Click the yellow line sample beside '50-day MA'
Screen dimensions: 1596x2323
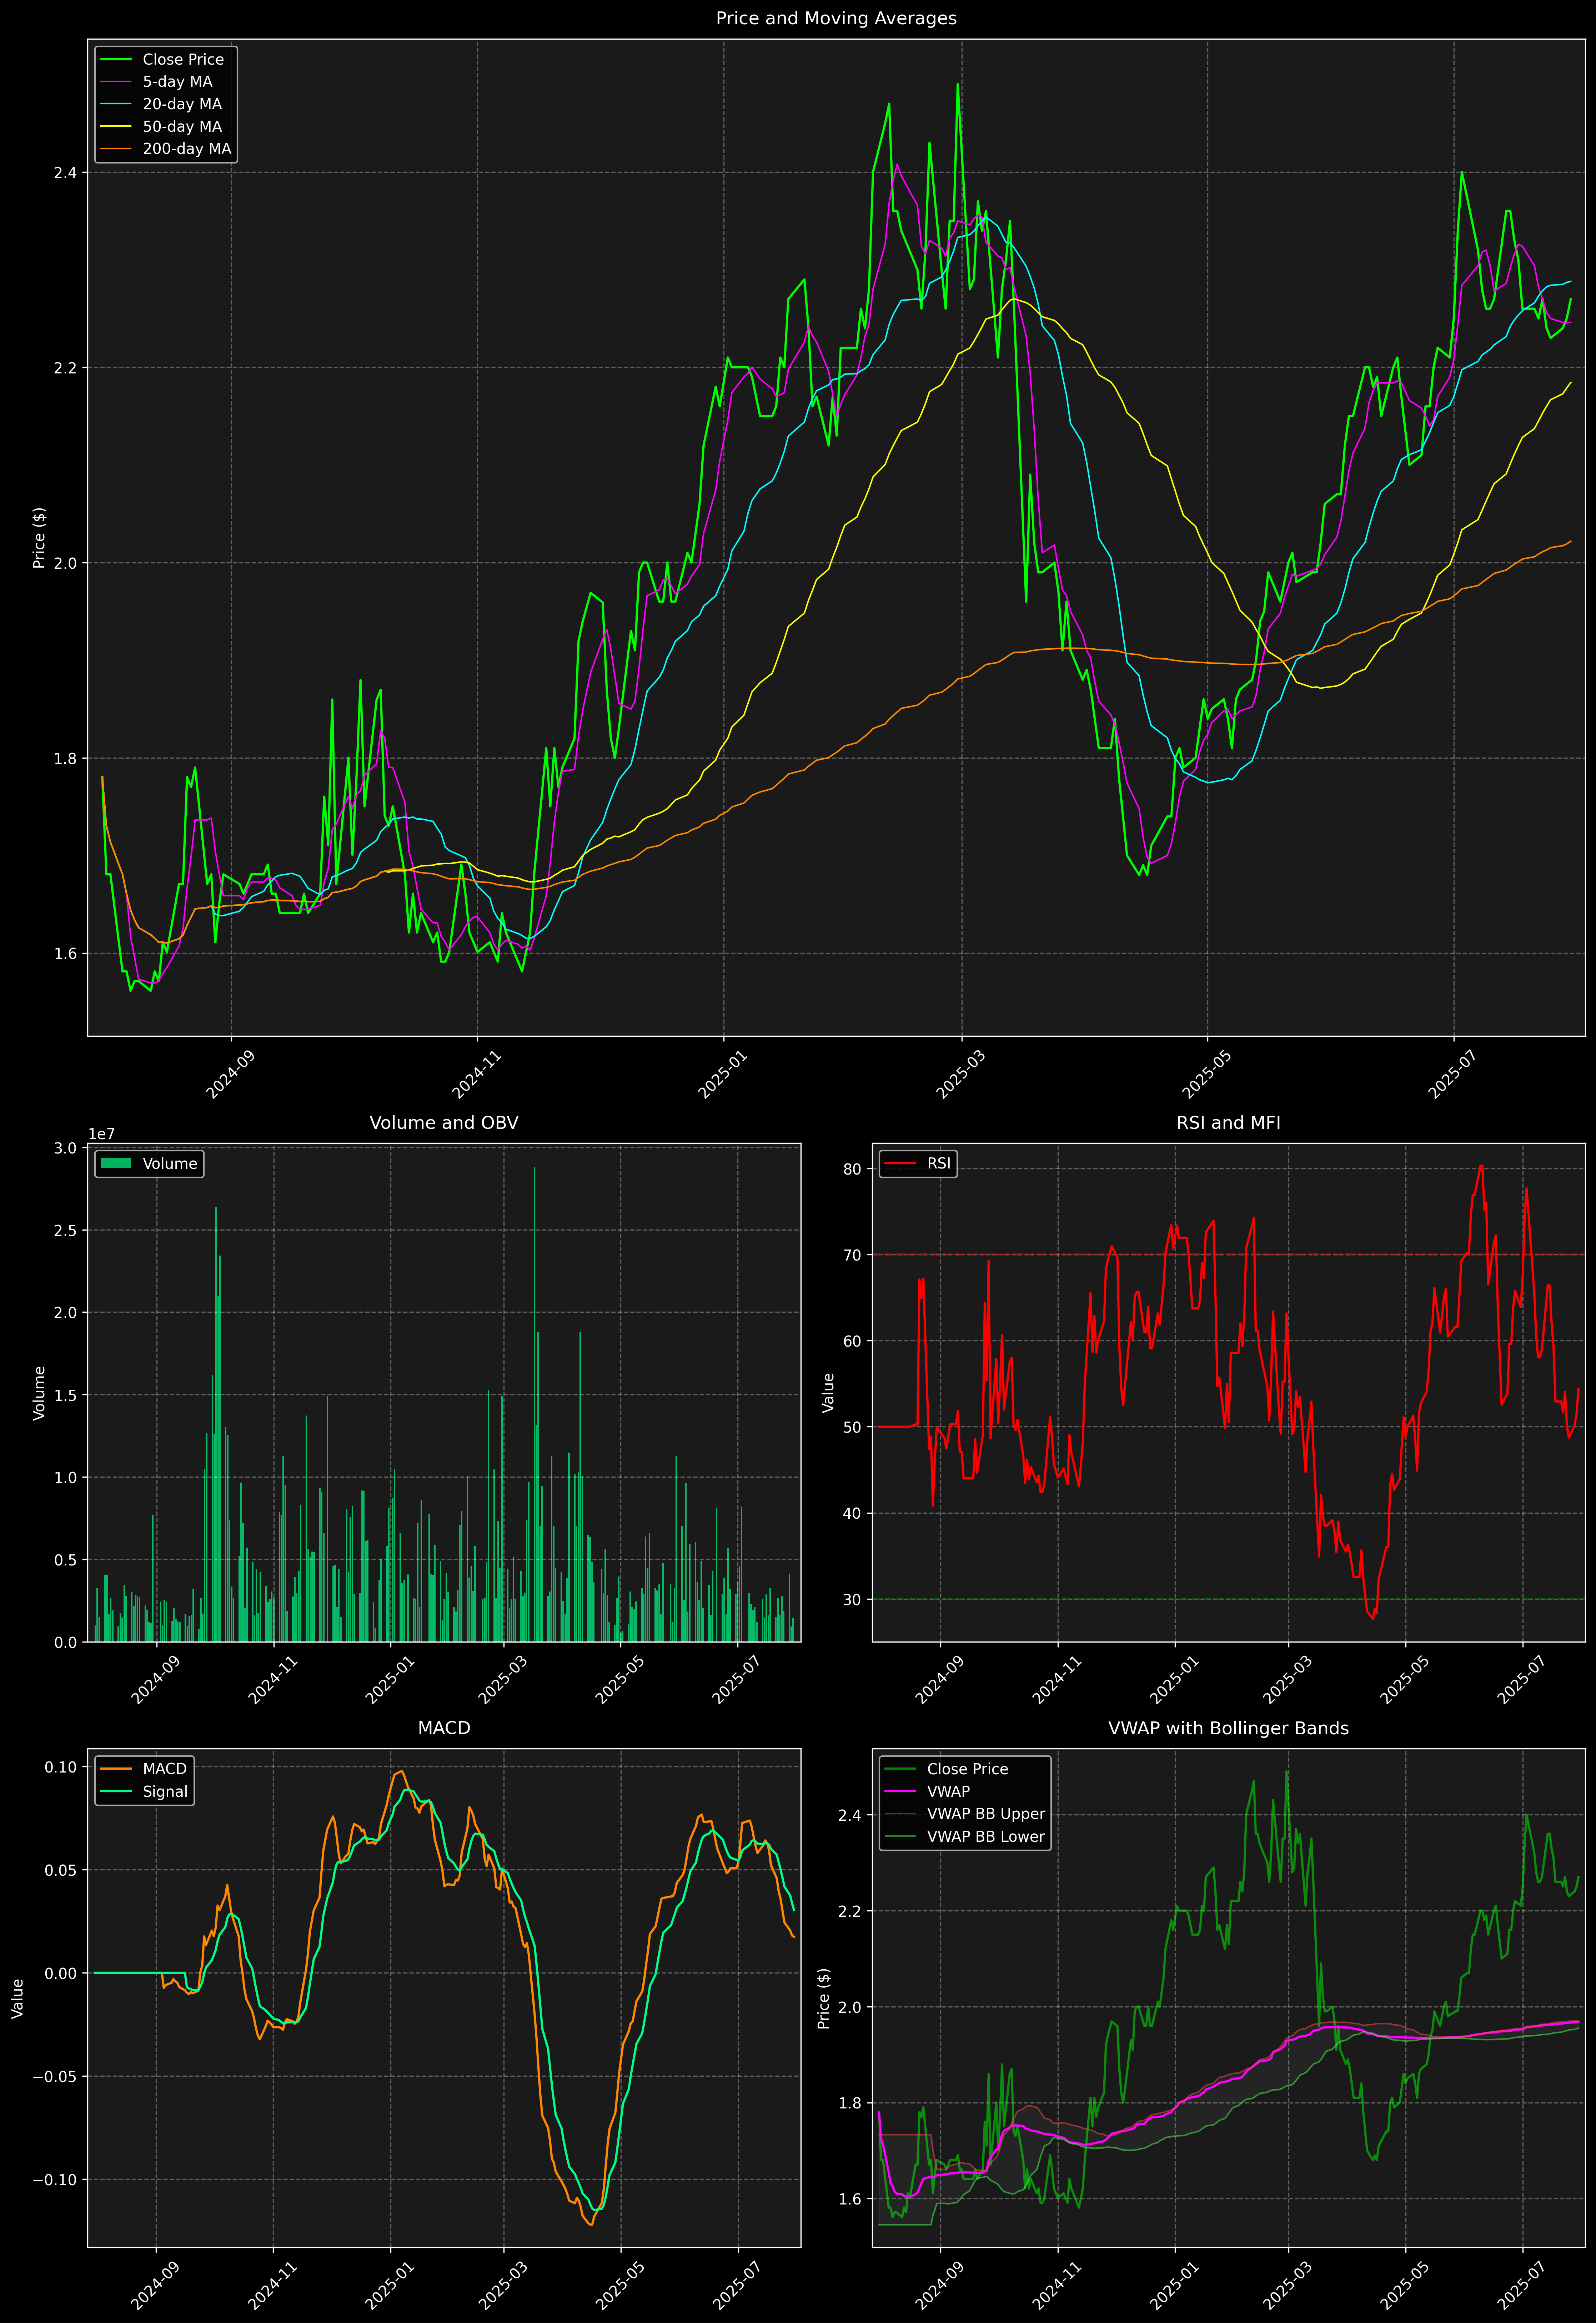[x=116, y=127]
